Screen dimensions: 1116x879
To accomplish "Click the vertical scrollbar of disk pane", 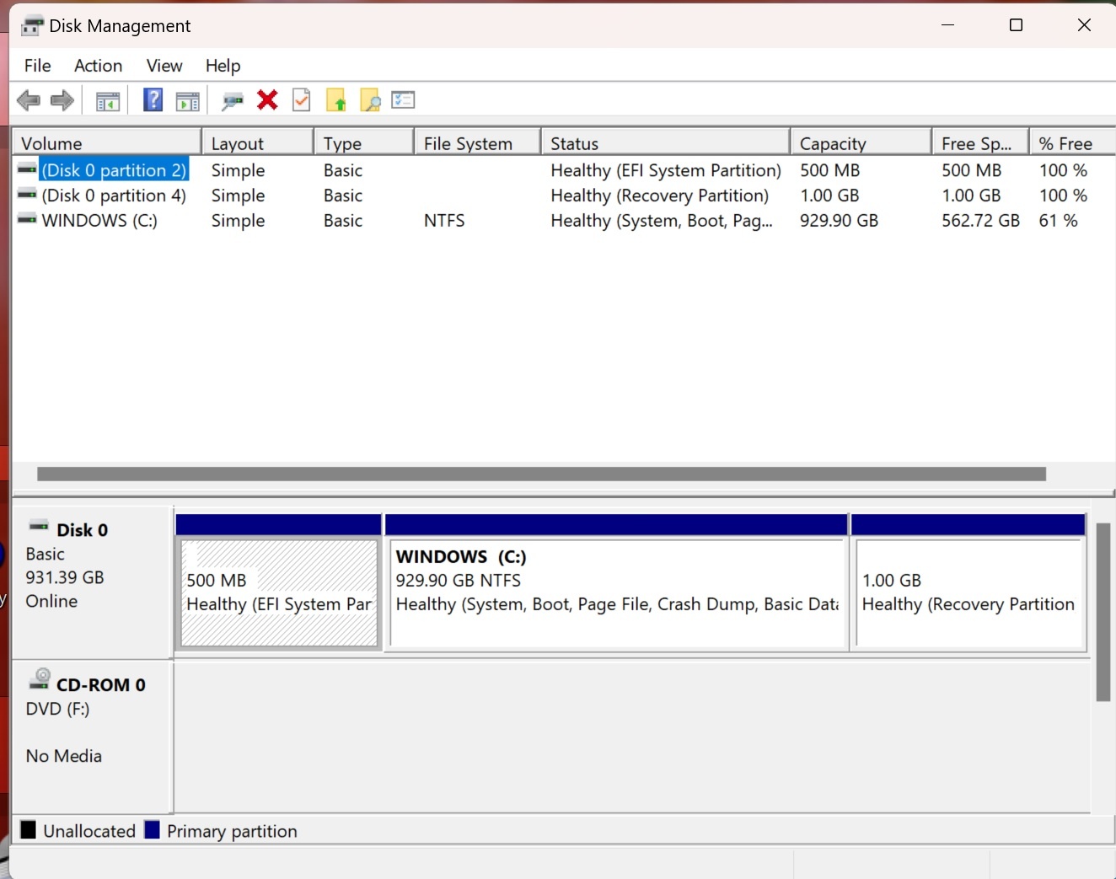I will click(x=1103, y=612).
